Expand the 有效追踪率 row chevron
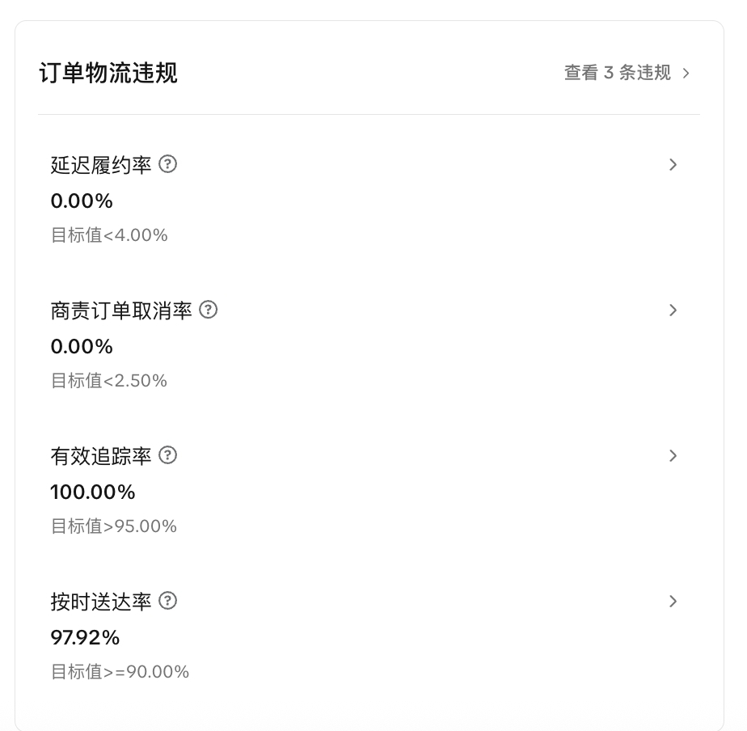The width and height of the screenshot is (747, 731). point(673,456)
